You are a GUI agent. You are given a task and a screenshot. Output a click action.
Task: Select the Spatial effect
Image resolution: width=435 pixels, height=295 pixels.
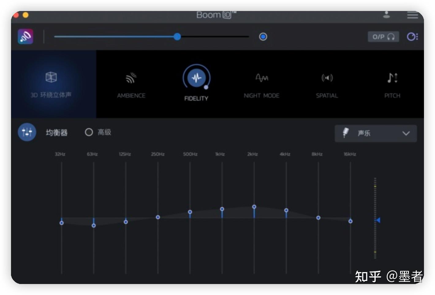pyautogui.click(x=327, y=86)
